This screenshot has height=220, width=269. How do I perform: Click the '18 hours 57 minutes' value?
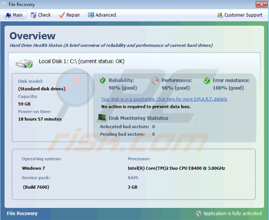(x=40, y=119)
